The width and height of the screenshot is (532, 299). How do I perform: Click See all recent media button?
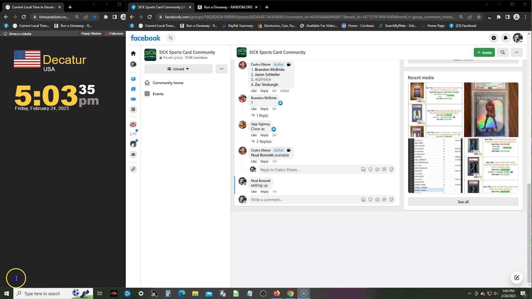[x=463, y=202]
